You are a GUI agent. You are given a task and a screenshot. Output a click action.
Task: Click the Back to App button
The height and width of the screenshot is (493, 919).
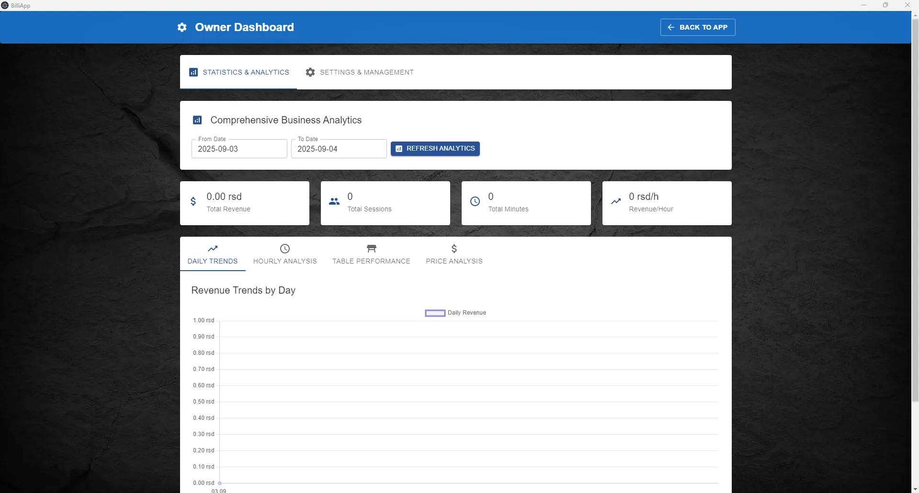697,27
